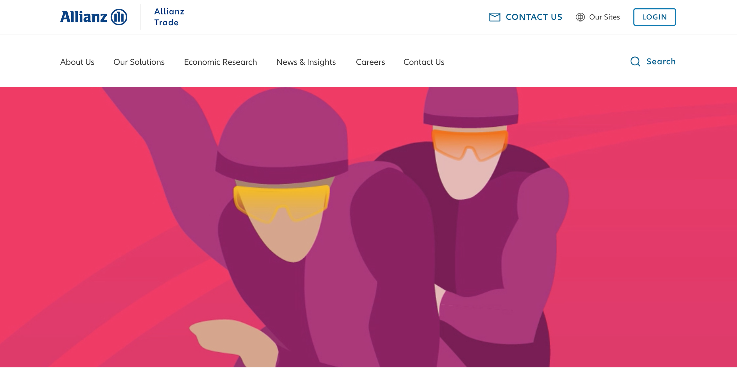Click the magnifying glass search icon

pos(635,61)
